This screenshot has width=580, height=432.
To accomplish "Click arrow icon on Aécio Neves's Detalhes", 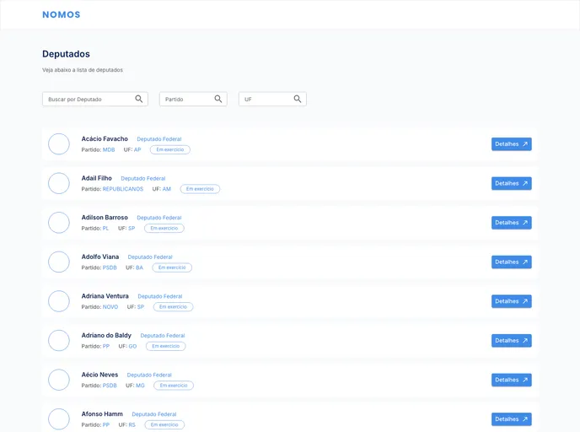I will click(525, 380).
